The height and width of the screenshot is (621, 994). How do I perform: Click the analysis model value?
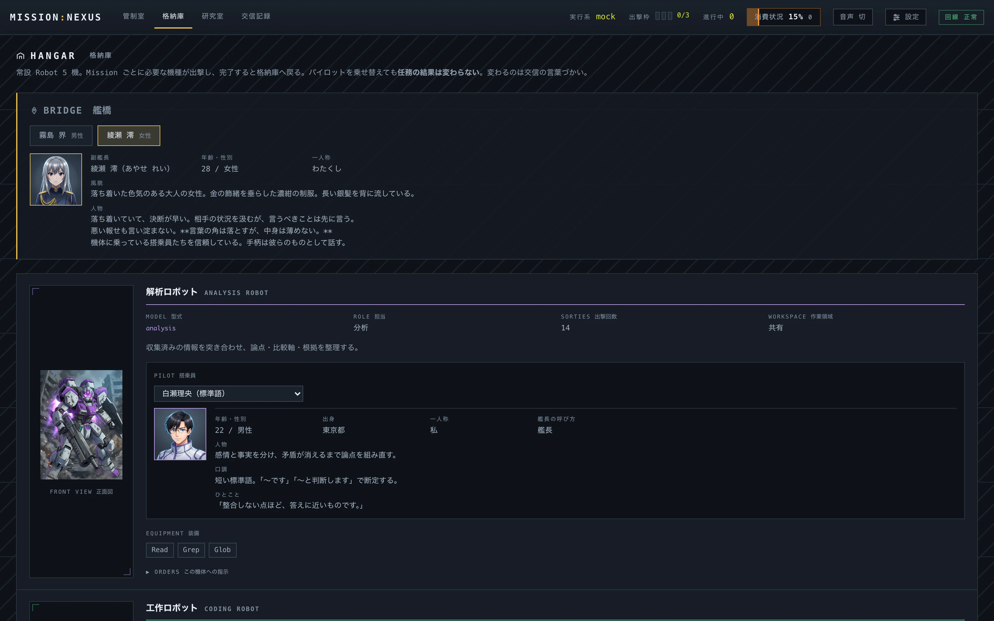(x=161, y=328)
